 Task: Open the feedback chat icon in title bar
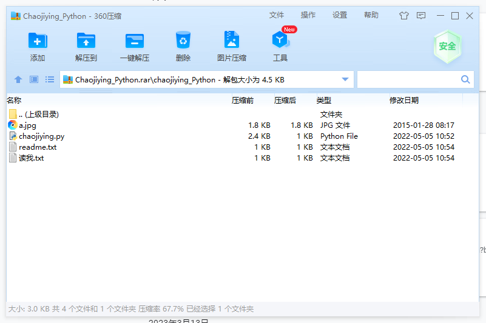pyautogui.click(x=421, y=16)
